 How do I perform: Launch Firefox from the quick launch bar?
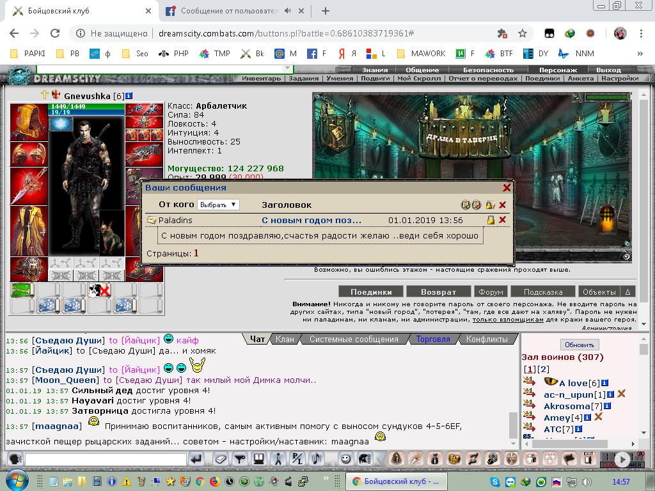[x=215, y=481]
